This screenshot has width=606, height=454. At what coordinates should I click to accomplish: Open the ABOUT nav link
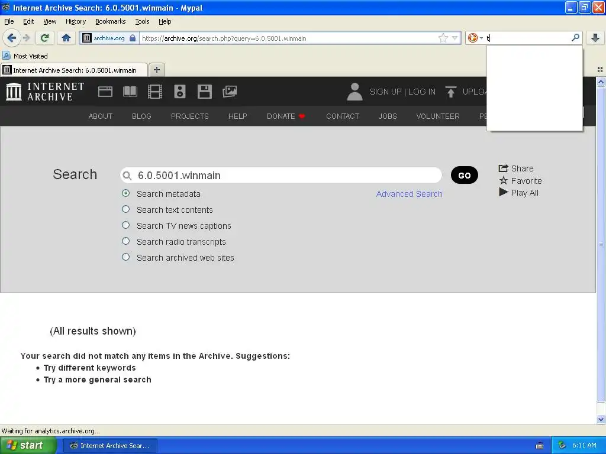pyautogui.click(x=101, y=116)
